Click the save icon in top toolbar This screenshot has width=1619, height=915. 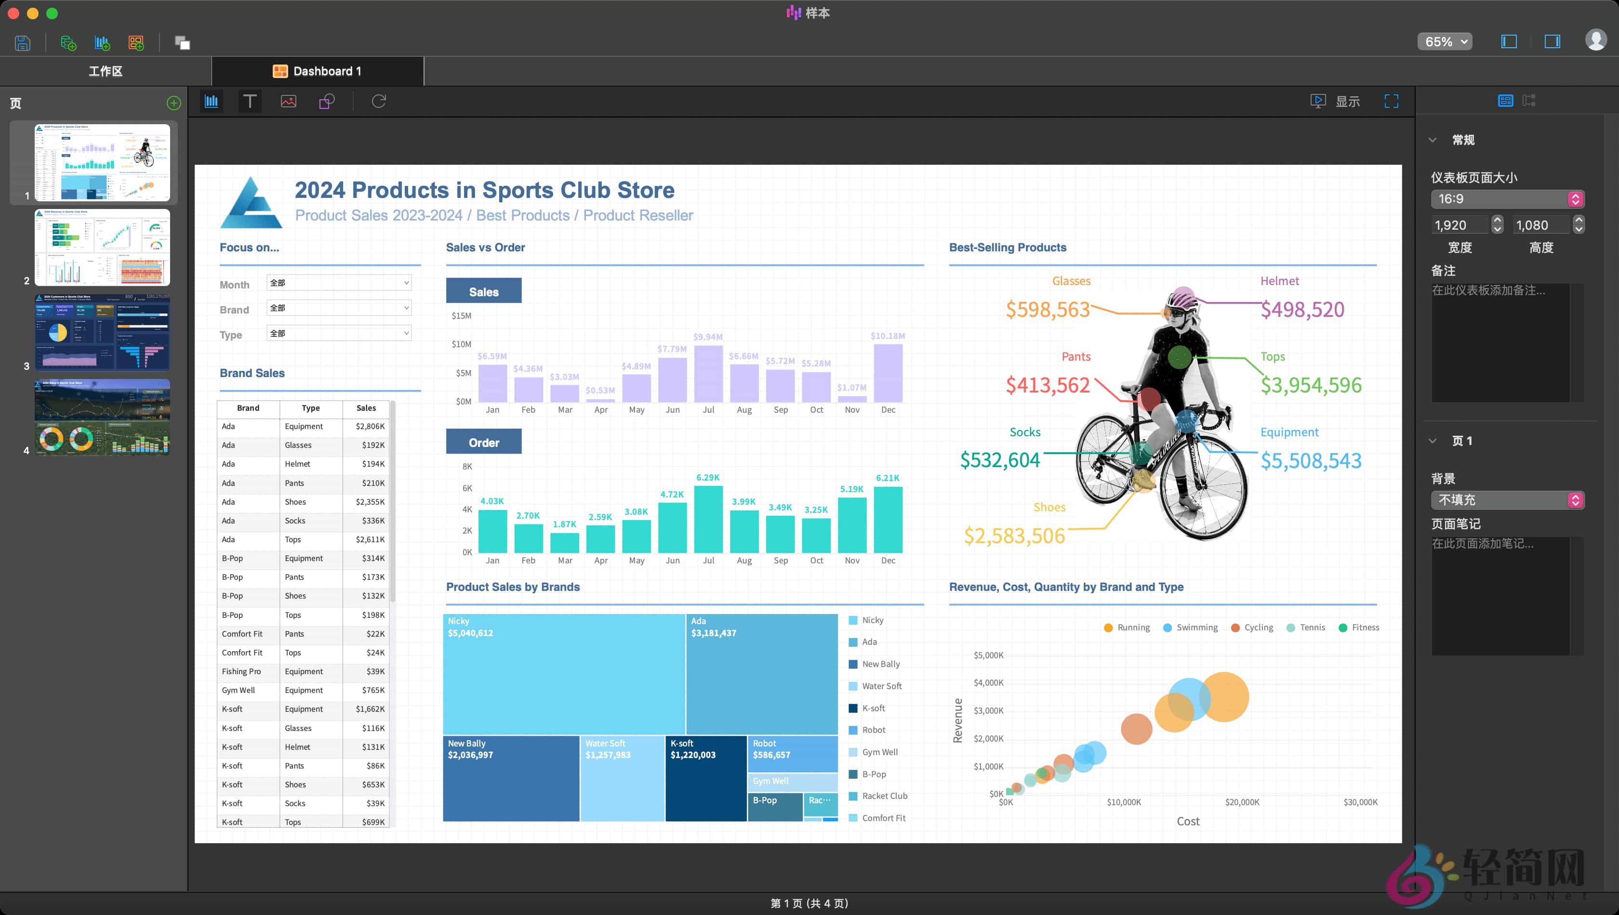click(23, 43)
